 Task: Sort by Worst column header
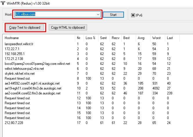157,38
